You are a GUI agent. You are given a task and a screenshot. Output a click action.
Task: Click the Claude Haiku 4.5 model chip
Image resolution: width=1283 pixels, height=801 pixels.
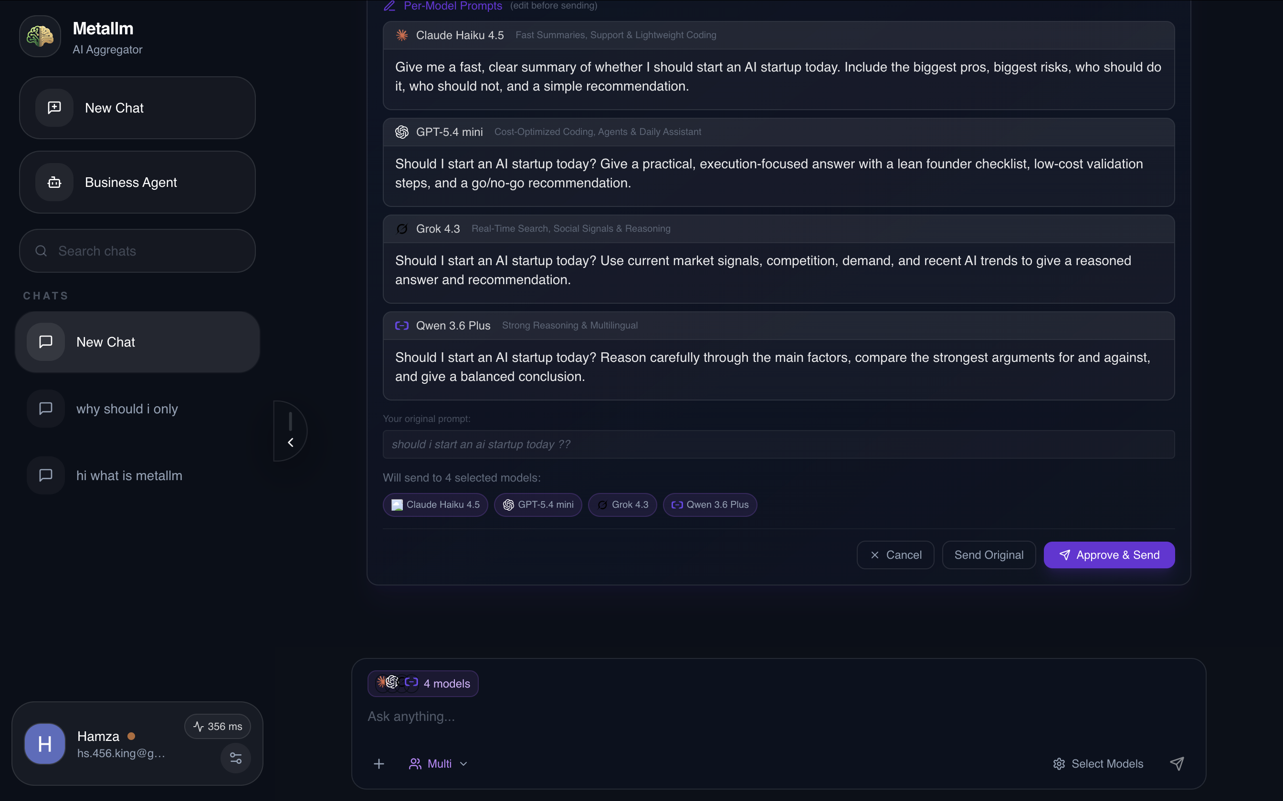[435, 505]
